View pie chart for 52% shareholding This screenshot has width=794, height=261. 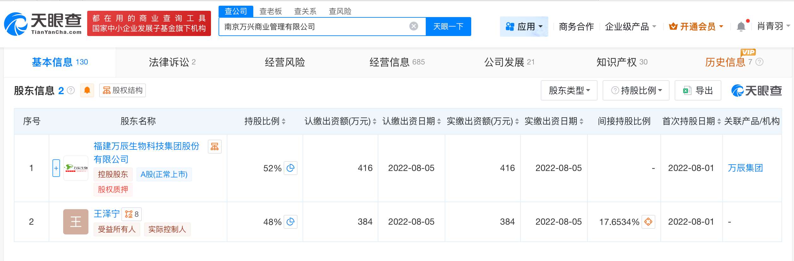tap(290, 168)
